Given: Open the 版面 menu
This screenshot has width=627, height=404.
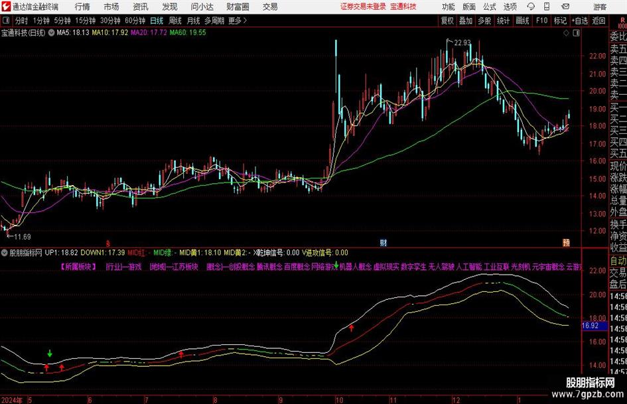Looking at the screenshot, I should tap(468, 7).
